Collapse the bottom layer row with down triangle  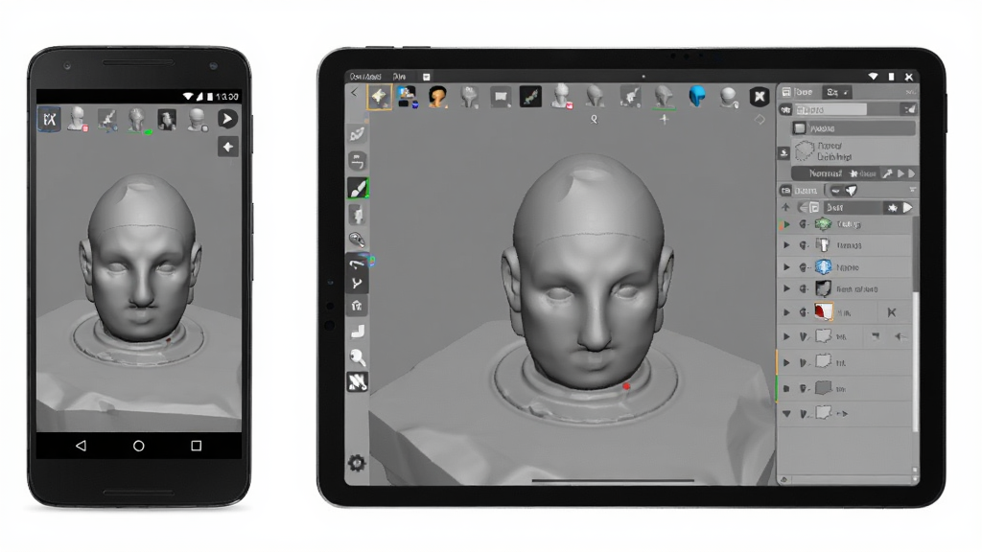click(786, 414)
